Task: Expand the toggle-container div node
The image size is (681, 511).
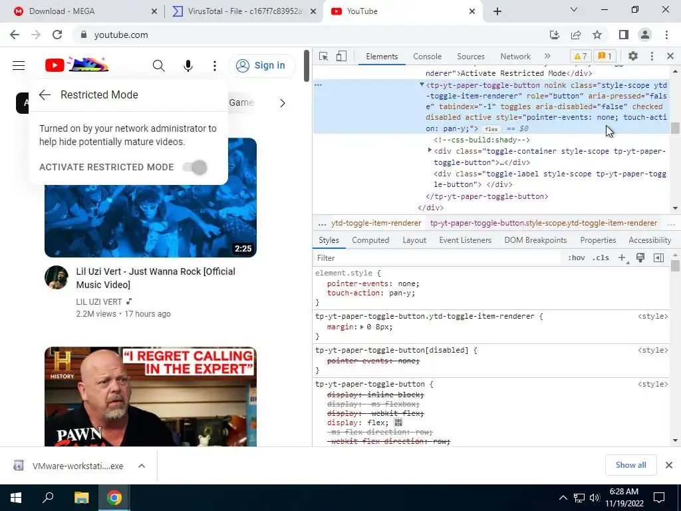Action: pyautogui.click(x=430, y=150)
